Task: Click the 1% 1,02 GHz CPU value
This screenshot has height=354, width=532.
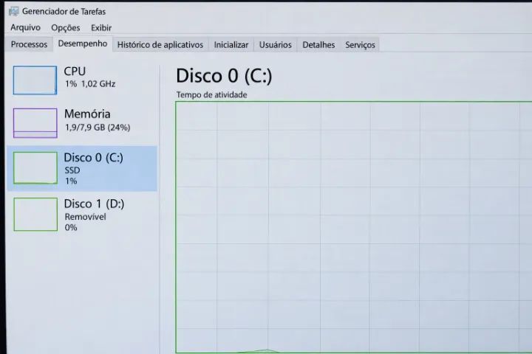Action: point(90,83)
